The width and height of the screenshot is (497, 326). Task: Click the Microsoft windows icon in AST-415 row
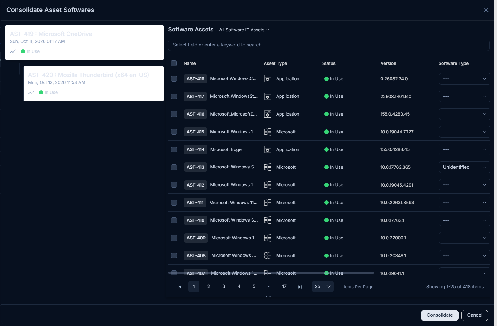(268, 132)
